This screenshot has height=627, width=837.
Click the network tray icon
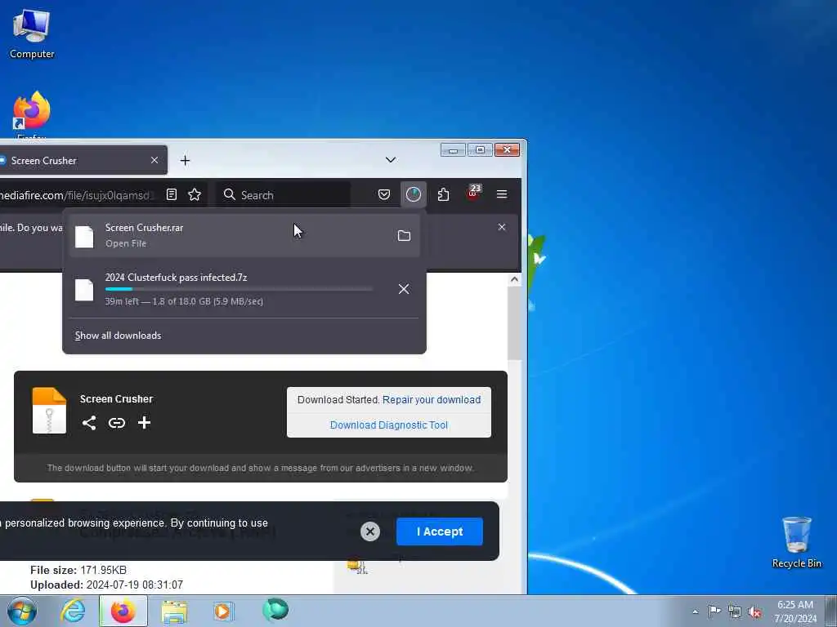pyautogui.click(x=735, y=611)
